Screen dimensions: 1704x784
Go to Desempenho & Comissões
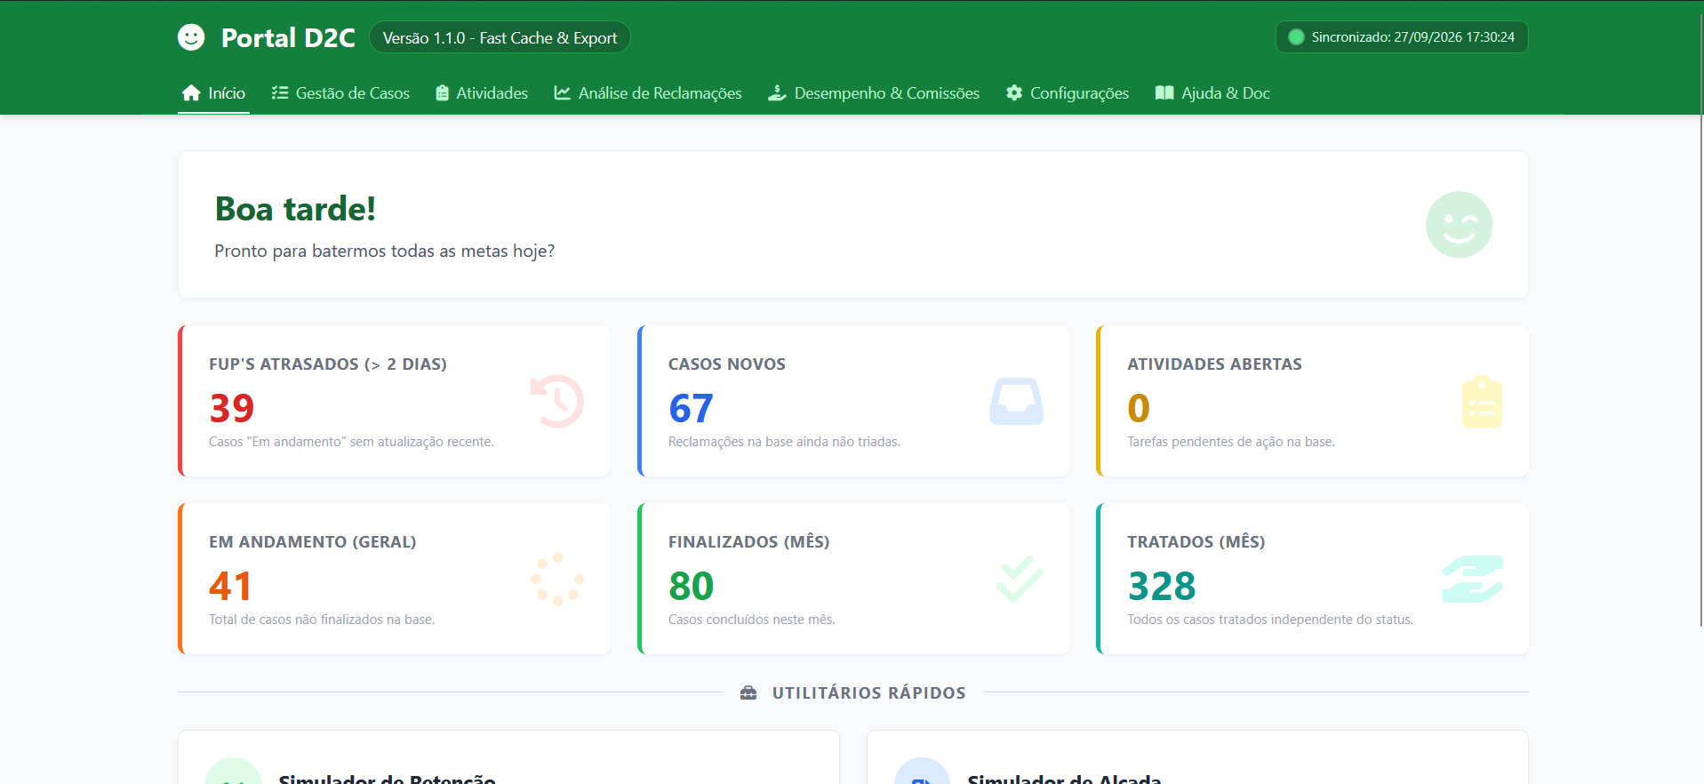tap(874, 93)
